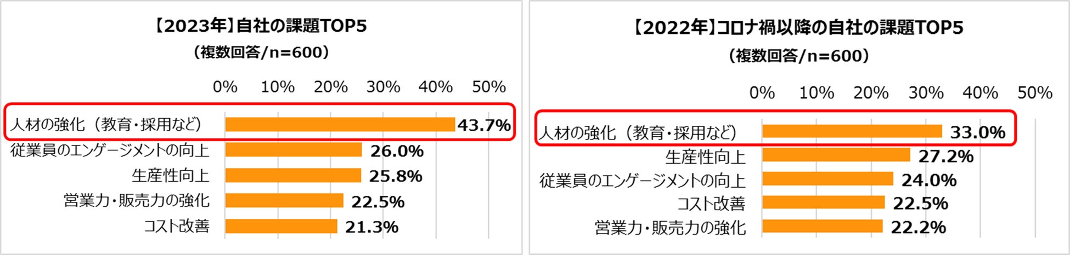Screen dimensions: 1070x255
Task: Select the コスト改善 category label in 2022 chart
Action: click(x=711, y=204)
